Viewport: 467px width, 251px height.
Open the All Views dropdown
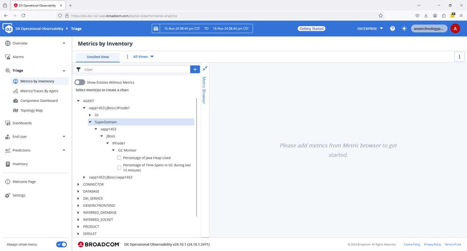pyautogui.click(x=143, y=57)
